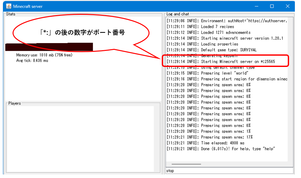This screenshot has width=301, height=178.
Task: Select log line 'Time elapsed: 4908 ms'
Action: 205,143
